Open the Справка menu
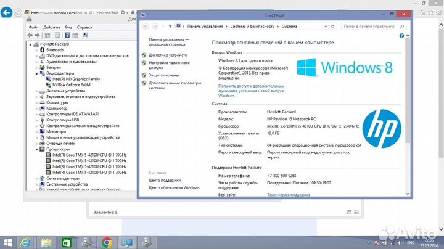444x249 pixels. pyautogui.click(x=84, y=27)
